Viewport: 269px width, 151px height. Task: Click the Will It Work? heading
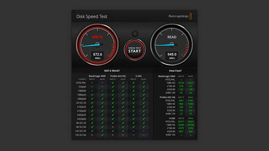112,71
